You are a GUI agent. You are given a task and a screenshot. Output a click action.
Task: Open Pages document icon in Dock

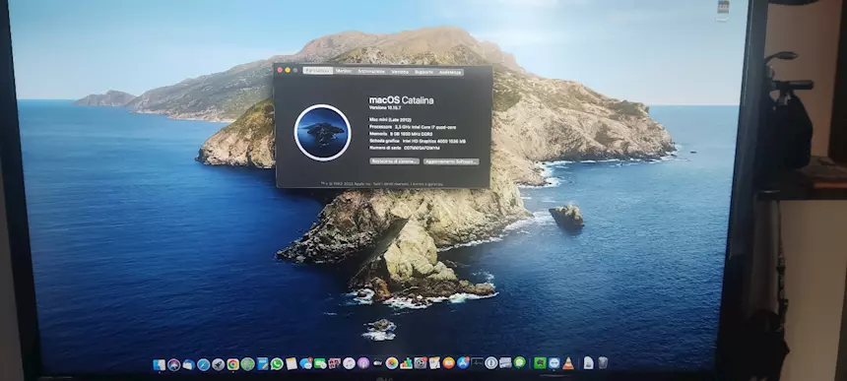coord(434,362)
